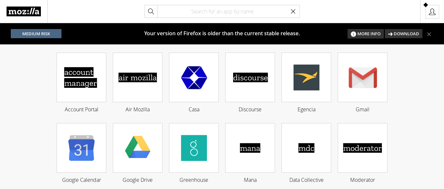The height and width of the screenshot is (189, 444).
Task: Open the user profile icon
Action: [432, 12]
